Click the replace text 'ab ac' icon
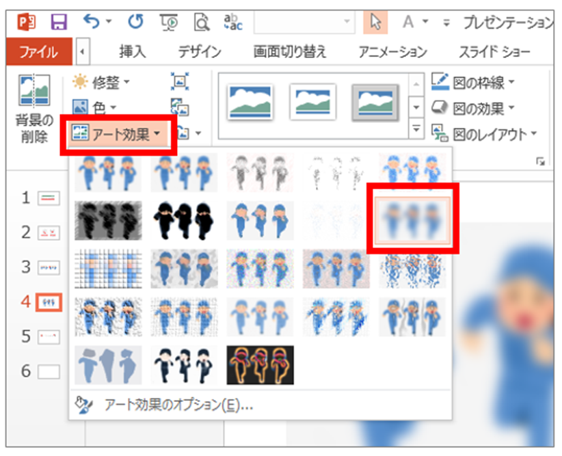This screenshot has width=562, height=456. pyautogui.click(x=233, y=22)
